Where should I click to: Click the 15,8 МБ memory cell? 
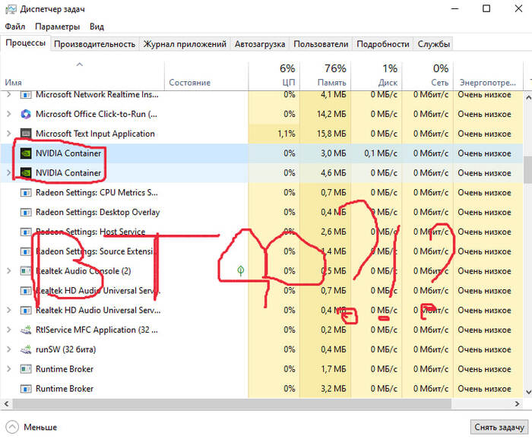(x=325, y=134)
